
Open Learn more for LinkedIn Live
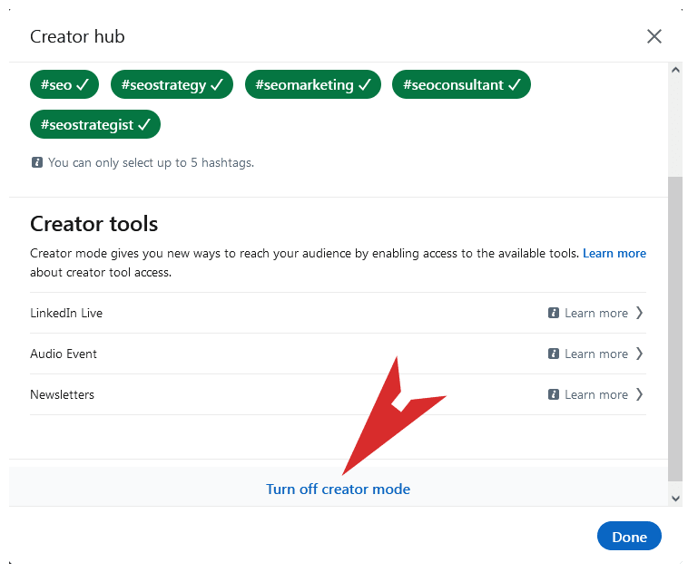point(595,313)
